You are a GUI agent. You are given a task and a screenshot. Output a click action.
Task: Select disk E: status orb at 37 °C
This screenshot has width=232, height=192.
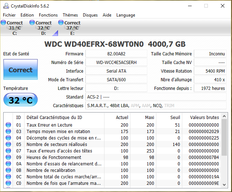pos(61,22)
